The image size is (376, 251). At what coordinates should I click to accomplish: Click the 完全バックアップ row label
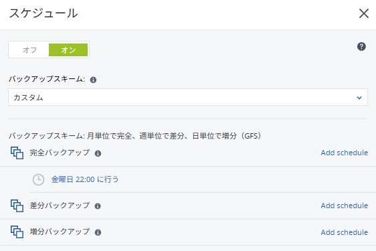pyautogui.click(x=60, y=153)
